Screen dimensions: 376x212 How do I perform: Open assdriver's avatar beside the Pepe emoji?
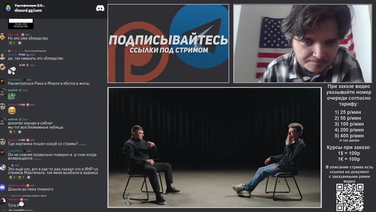point(3,92)
